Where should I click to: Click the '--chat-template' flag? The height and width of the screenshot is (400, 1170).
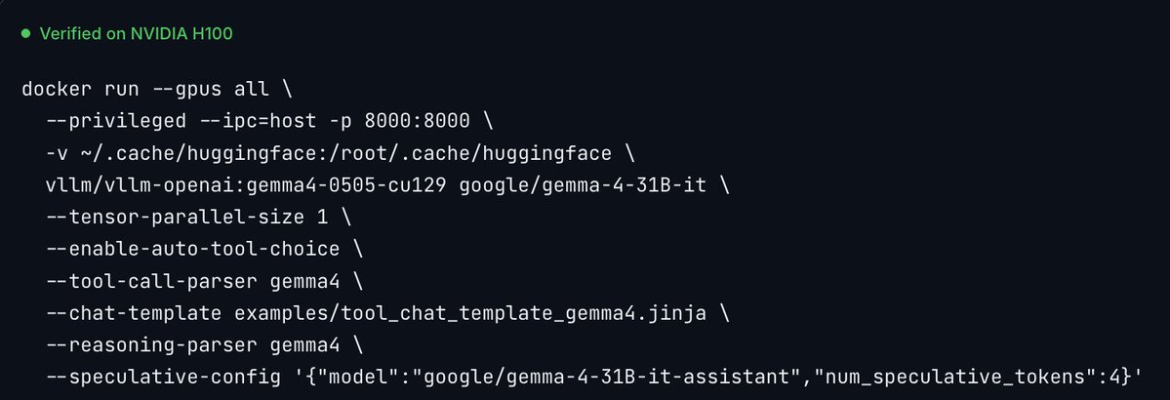click(134, 314)
